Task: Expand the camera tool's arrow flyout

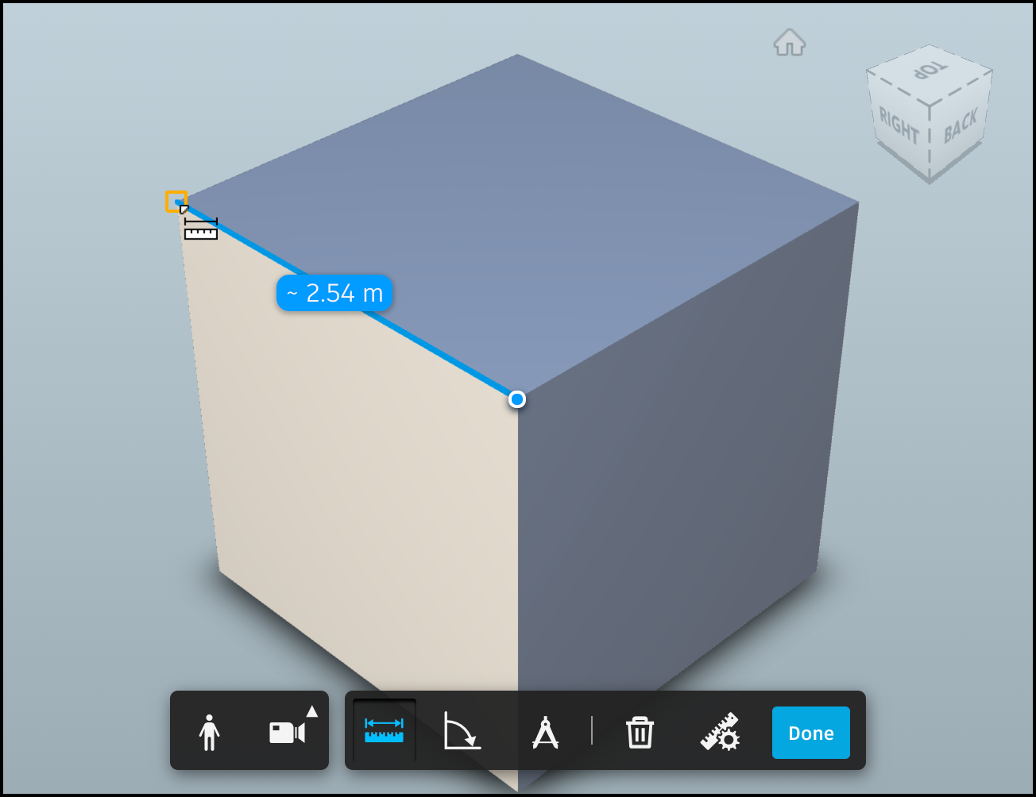Action: click(312, 711)
